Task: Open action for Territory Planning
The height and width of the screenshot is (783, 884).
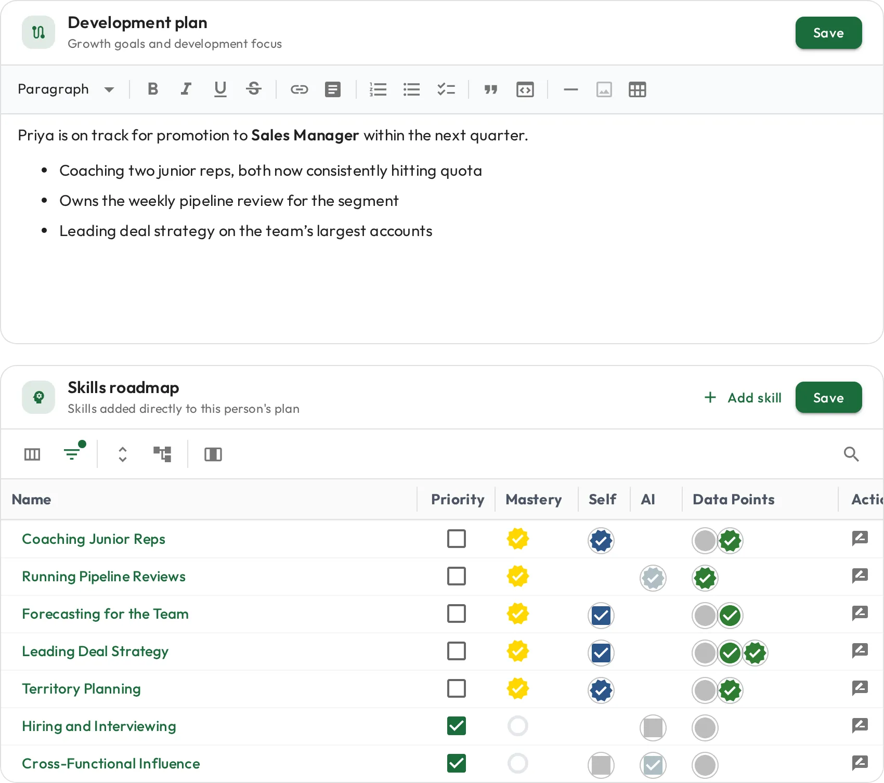Action: click(x=860, y=688)
